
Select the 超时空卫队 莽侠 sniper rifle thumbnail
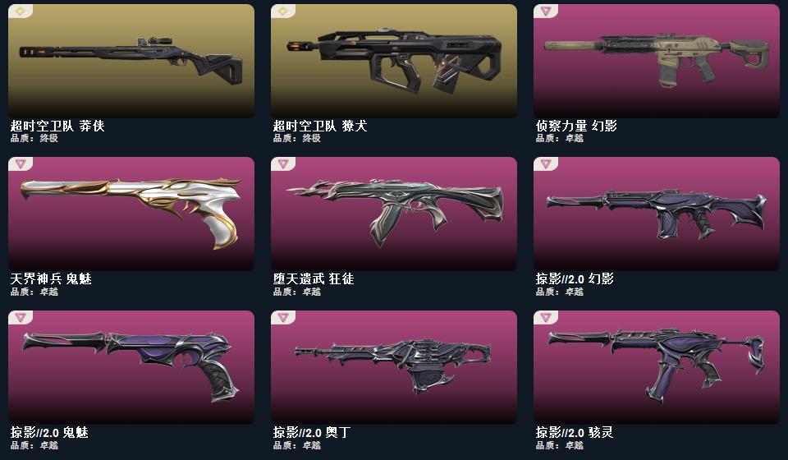[x=131, y=61]
